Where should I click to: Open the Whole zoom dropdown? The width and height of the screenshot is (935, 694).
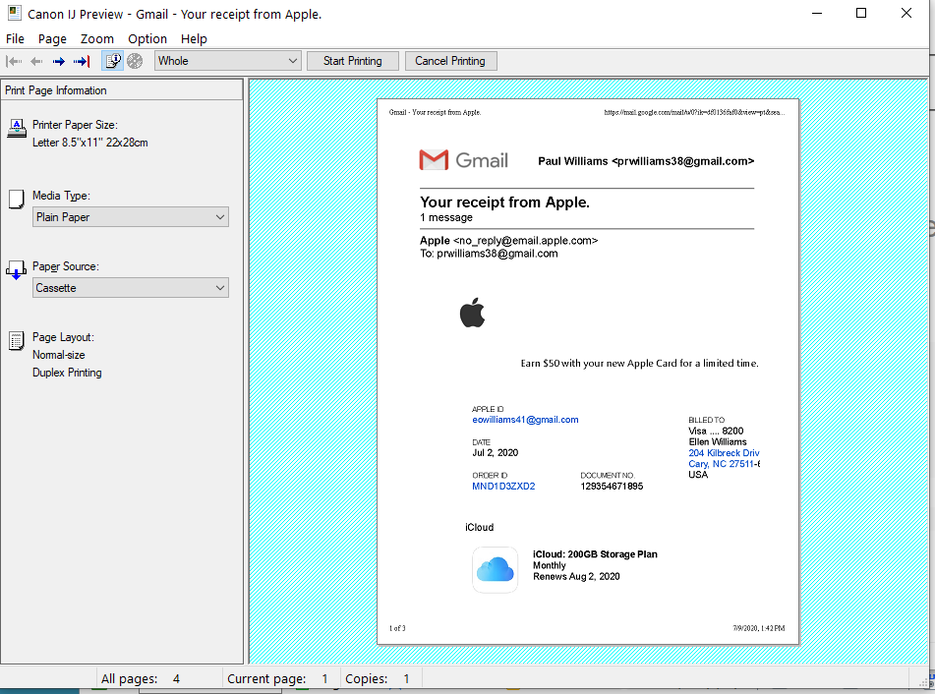tap(228, 61)
